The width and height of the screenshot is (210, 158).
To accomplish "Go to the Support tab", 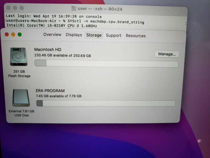I will click(x=114, y=36).
